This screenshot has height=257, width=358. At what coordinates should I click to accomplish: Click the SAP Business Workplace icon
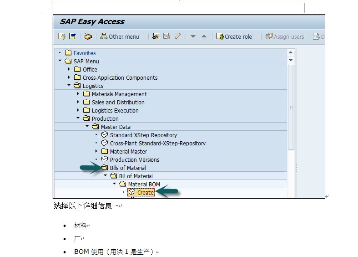[x=88, y=36]
